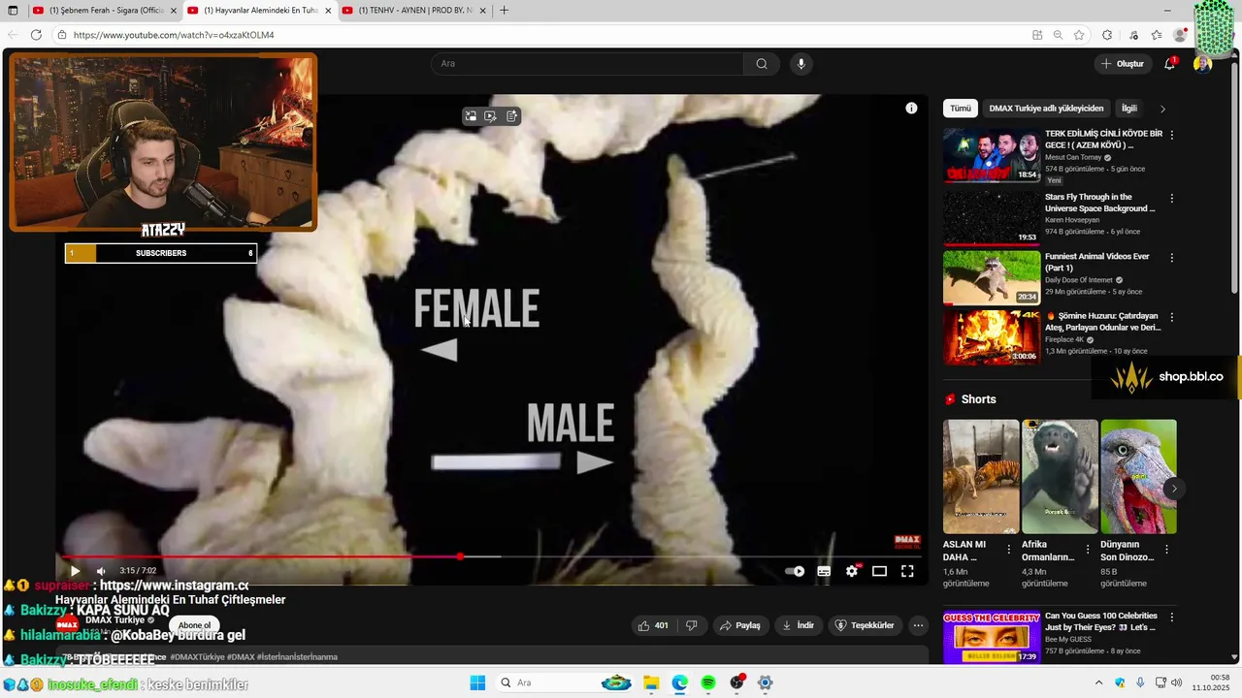Viewport: 1242px width, 698px height.
Task: Select the Tümü filter chip
Action: [x=961, y=109]
